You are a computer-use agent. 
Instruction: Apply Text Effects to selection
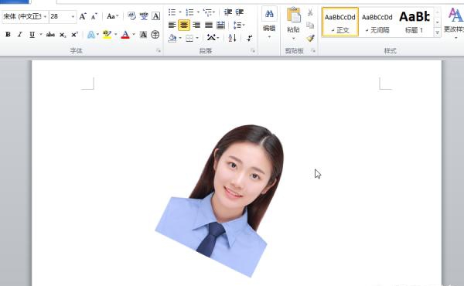pos(91,35)
